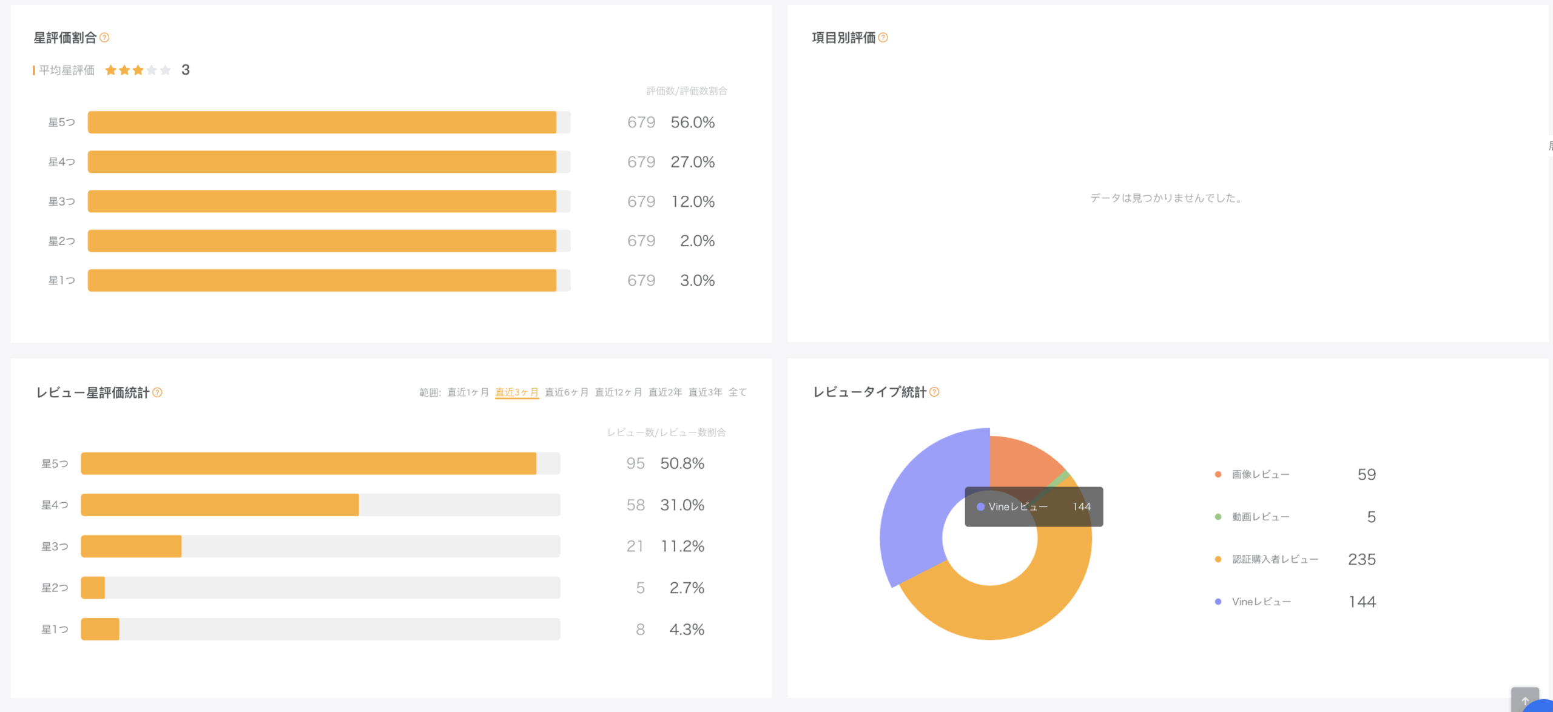
Task: Click help icon beside 星評価割合 title
Action: pos(104,38)
